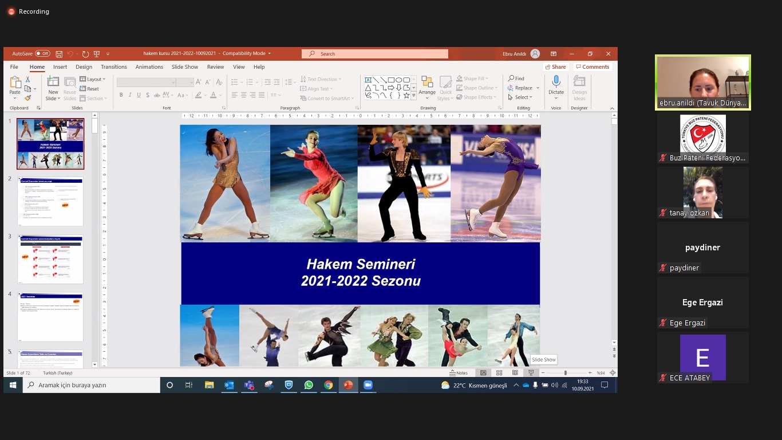Click the Search box in title bar

[375, 54]
